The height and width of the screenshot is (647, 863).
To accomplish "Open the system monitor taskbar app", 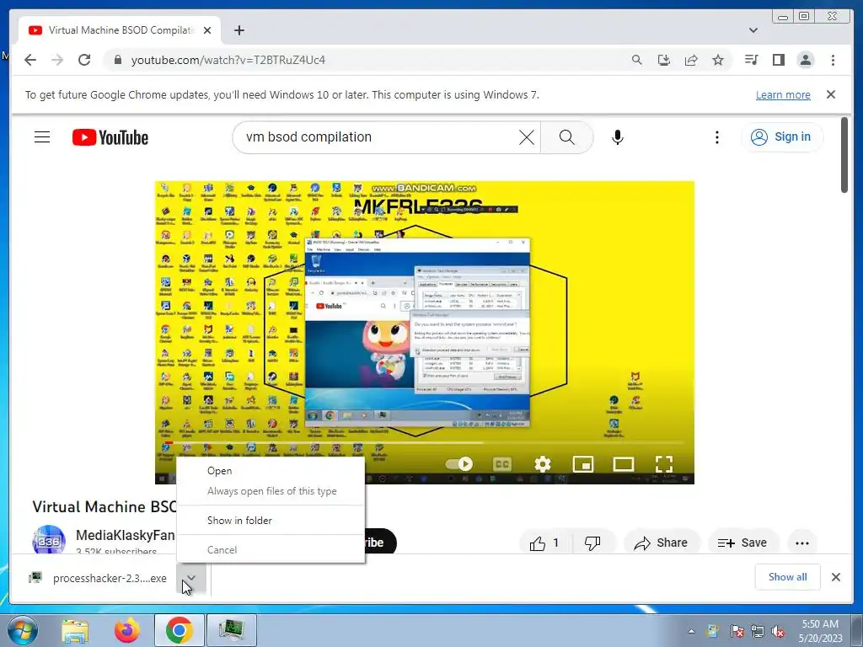I will [x=232, y=630].
